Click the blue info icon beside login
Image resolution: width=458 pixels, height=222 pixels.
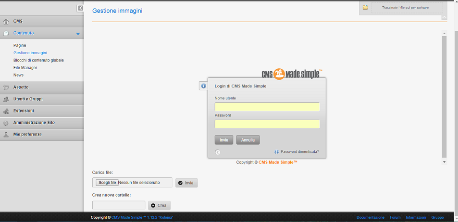coord(203,86)
